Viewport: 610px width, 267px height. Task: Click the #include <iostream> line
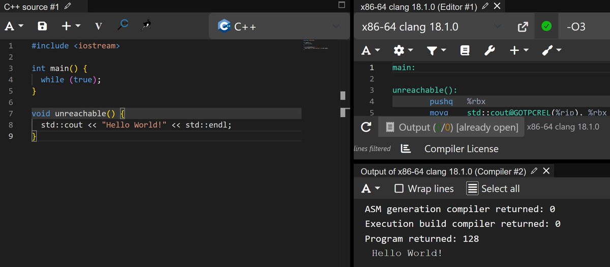pos(75,46)
